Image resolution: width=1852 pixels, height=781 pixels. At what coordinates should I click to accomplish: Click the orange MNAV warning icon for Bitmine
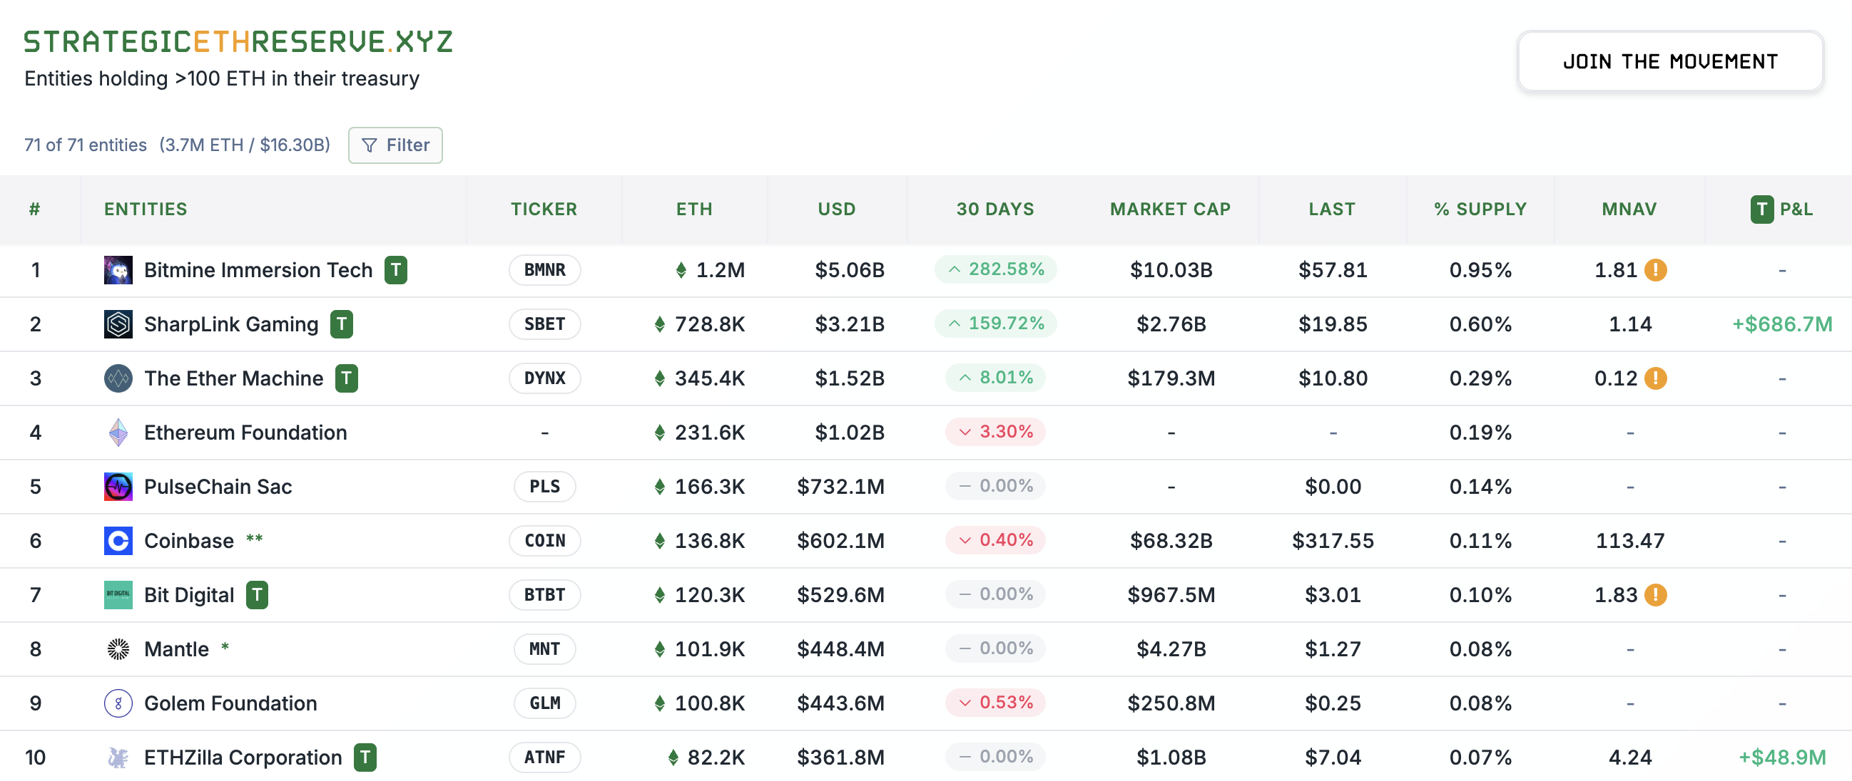1655,270
